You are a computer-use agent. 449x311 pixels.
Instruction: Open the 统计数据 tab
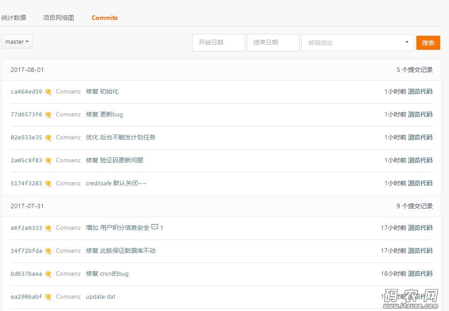point(14,18)
